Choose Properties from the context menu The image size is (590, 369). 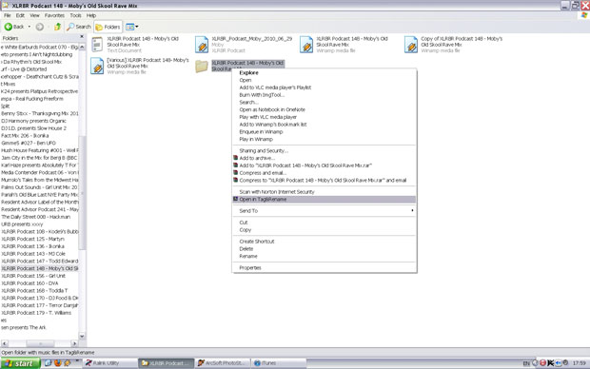(324, 268)
